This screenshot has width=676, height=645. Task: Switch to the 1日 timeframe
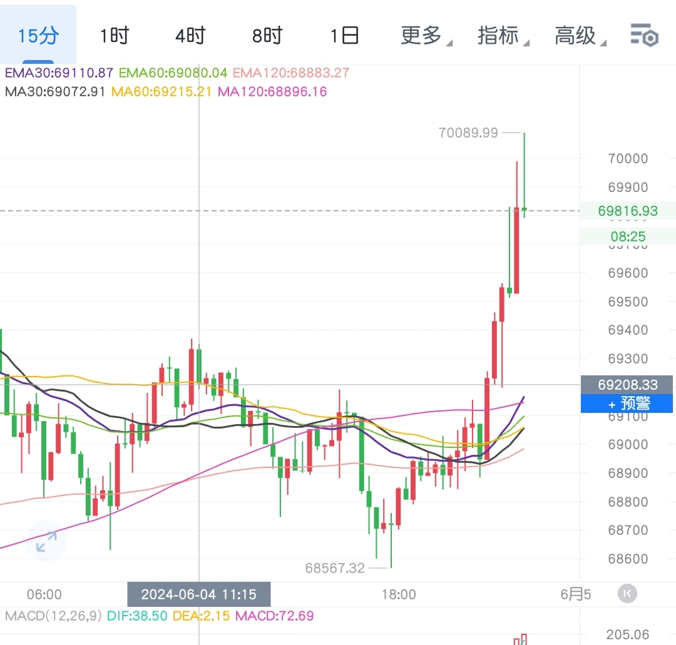[344, 35]
